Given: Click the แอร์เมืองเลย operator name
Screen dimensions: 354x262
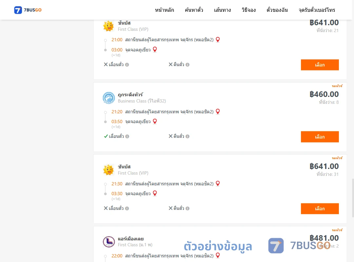Looking at the screenshot, I should point(131,239).
